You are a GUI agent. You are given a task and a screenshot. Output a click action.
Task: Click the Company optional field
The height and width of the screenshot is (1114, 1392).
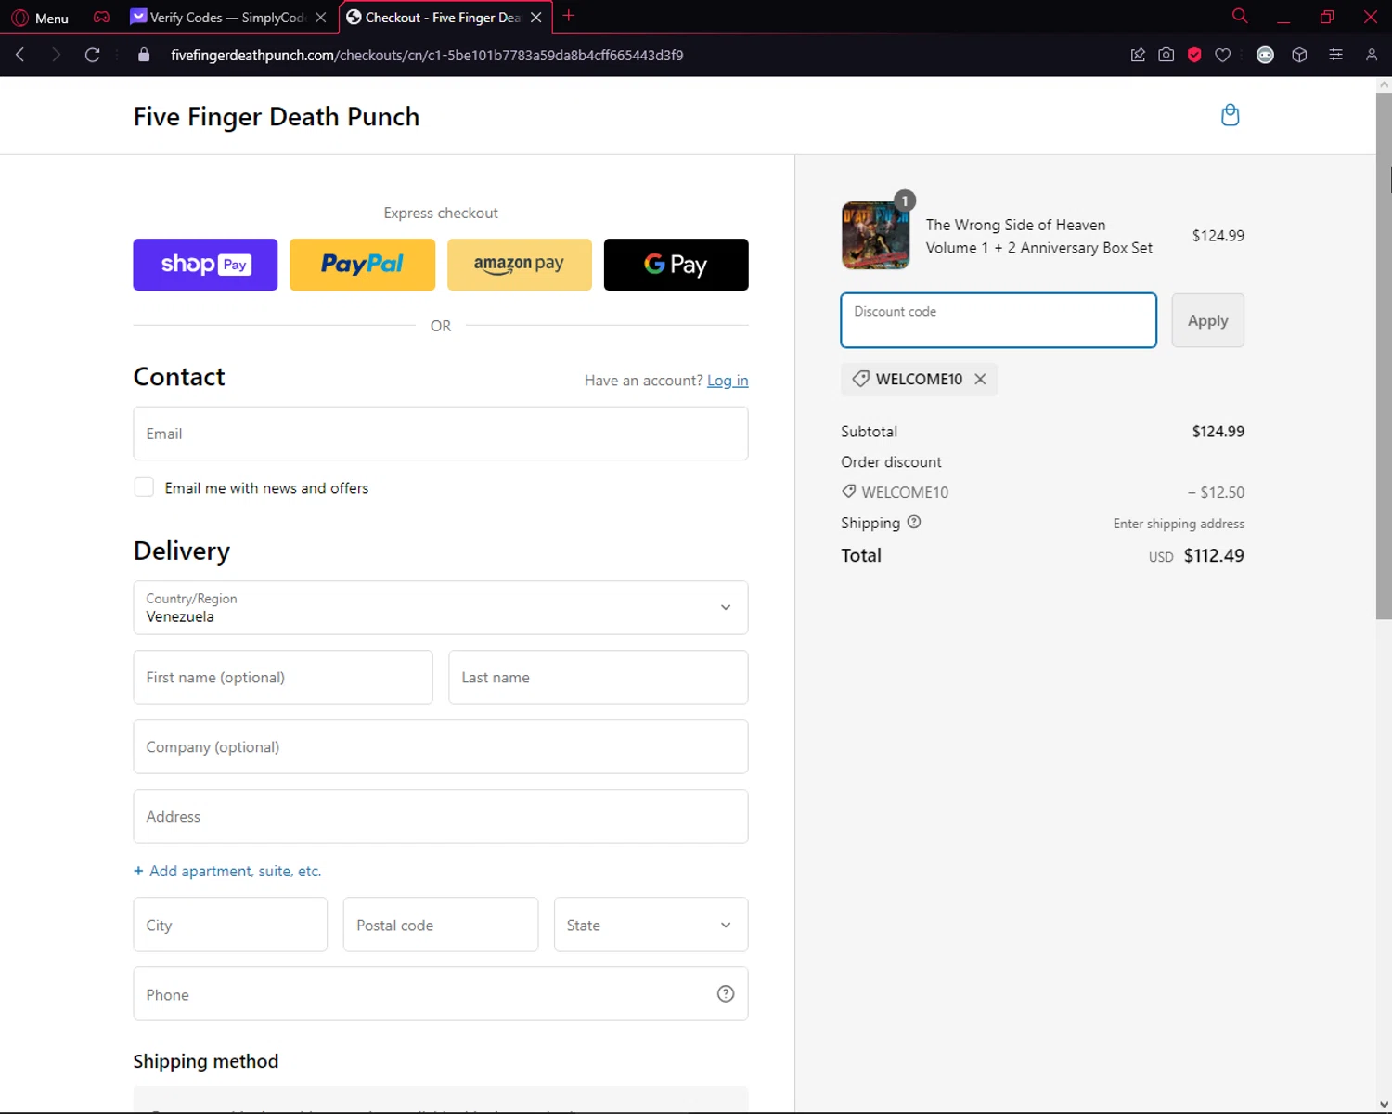[441, 746]
